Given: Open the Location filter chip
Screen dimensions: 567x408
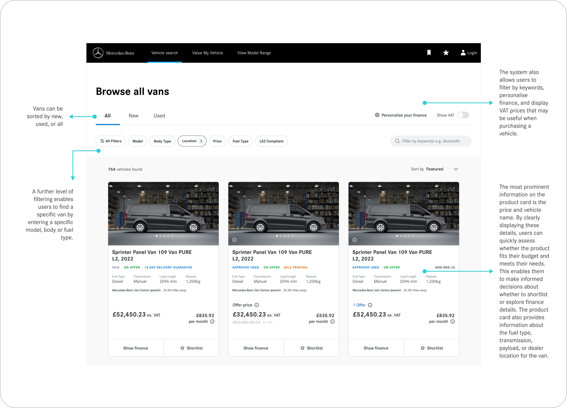Looking at the screenshot, I should coord(192,141).
